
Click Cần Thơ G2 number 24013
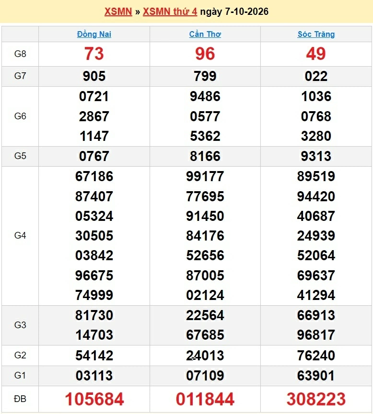[205, 356]
